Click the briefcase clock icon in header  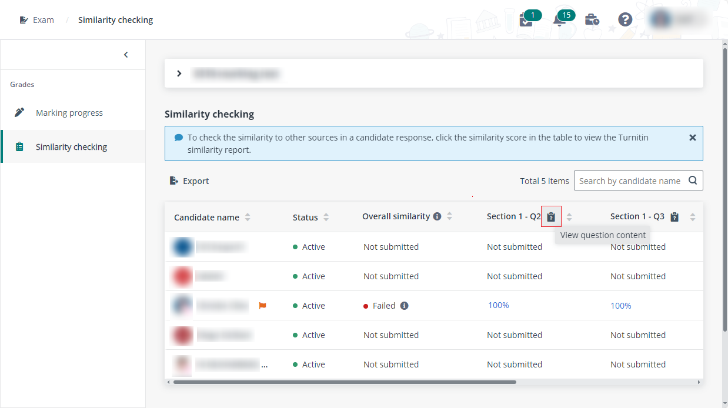592,20
